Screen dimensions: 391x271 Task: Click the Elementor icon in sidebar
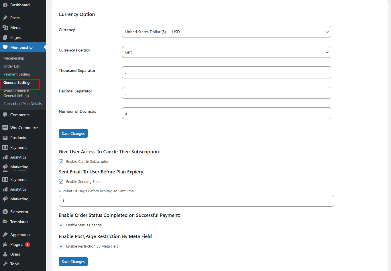click(x=5, y=212)
